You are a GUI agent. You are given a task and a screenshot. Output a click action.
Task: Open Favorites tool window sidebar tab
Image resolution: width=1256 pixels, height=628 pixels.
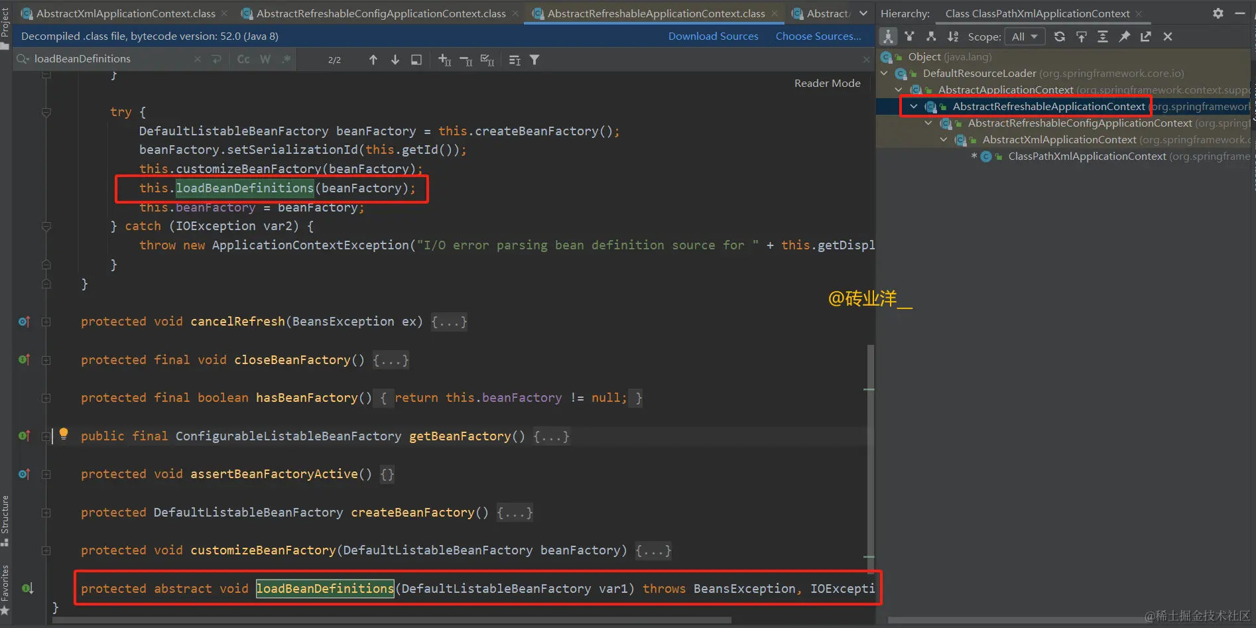(5, 589)
